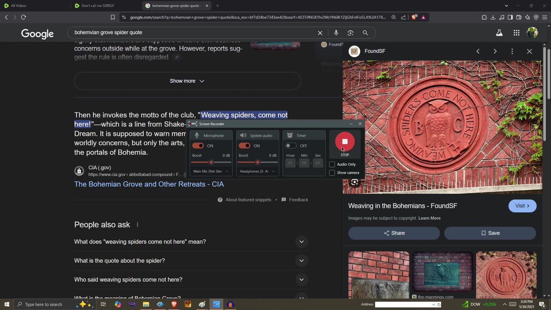
Task: Open About featured snippets help
Action: click(245, 200)
